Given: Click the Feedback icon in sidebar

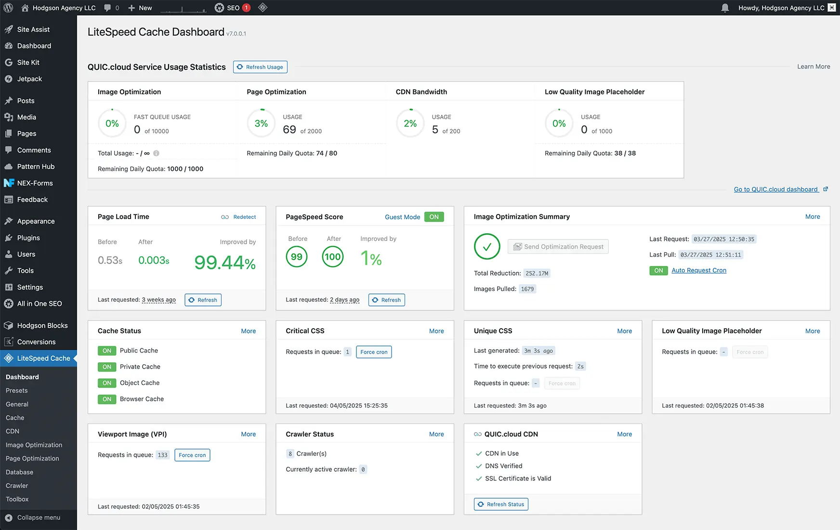Looking at the screenshot, I should point(9,199).
